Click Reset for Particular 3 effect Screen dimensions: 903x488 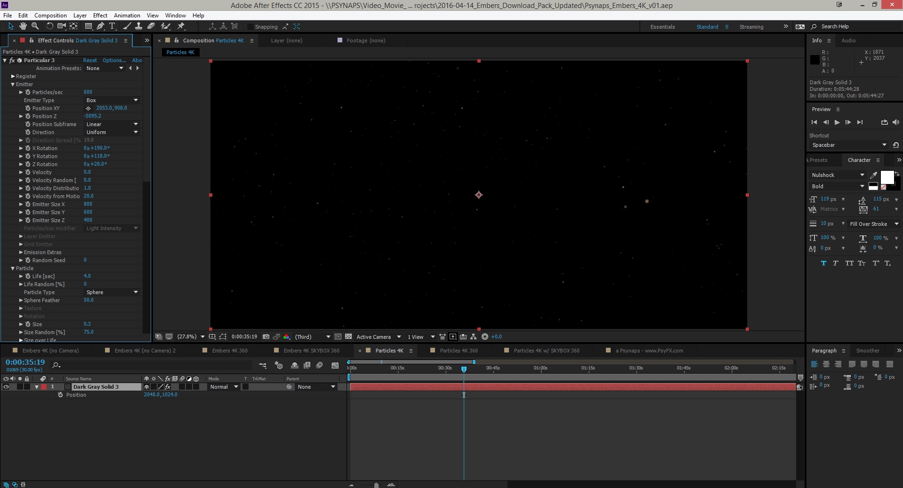[x=90, y=60]
